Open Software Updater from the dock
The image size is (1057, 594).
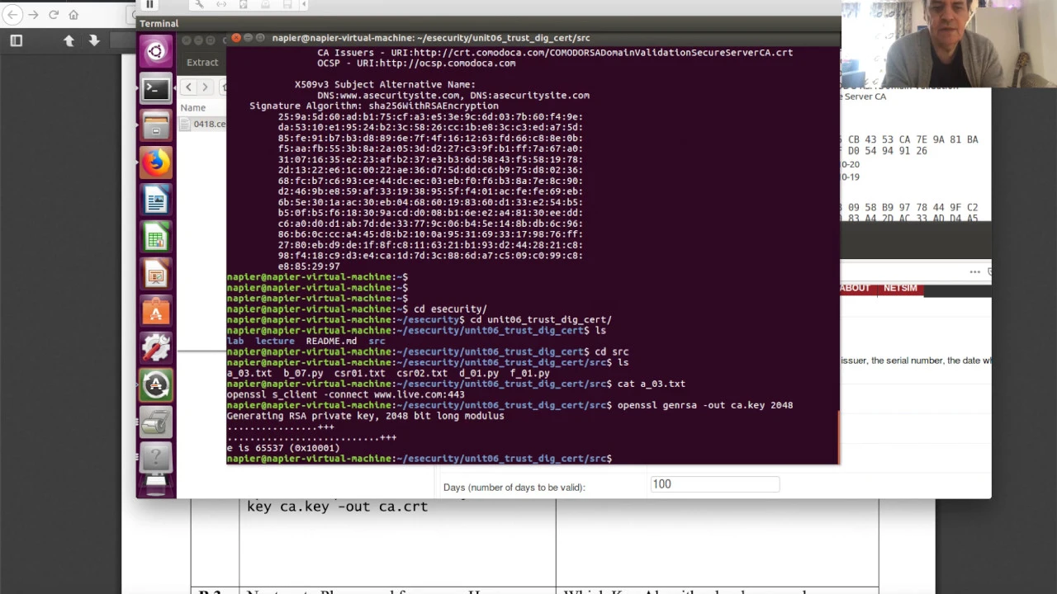[x=156, y=385]
